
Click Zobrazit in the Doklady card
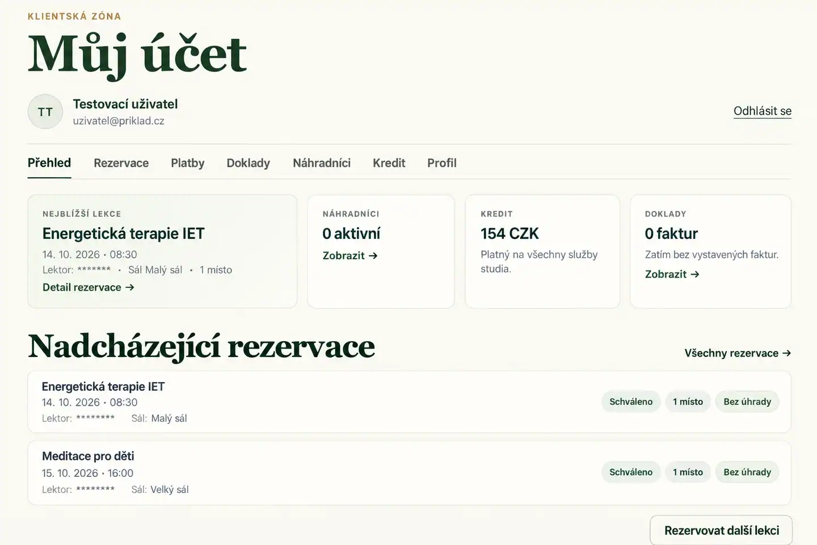(x=672, y=274)
